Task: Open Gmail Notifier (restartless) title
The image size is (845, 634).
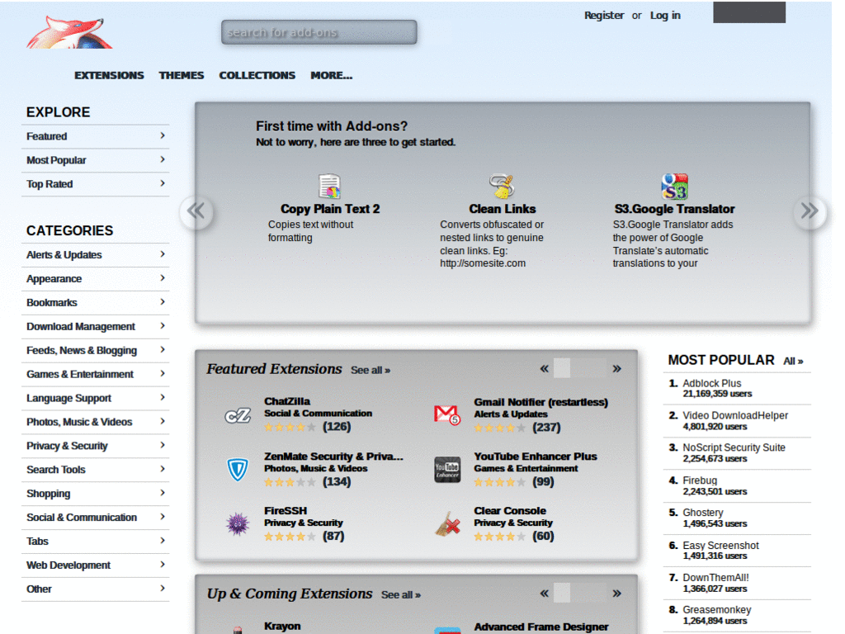Action: click(541, 402)
